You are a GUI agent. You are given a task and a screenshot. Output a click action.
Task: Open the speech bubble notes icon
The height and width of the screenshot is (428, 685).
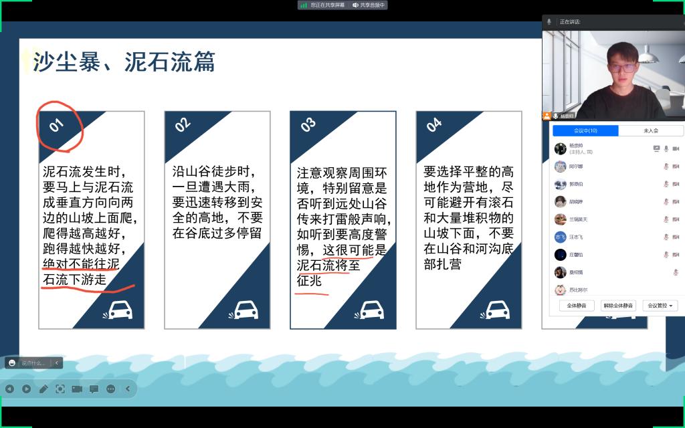click(94, 389)
